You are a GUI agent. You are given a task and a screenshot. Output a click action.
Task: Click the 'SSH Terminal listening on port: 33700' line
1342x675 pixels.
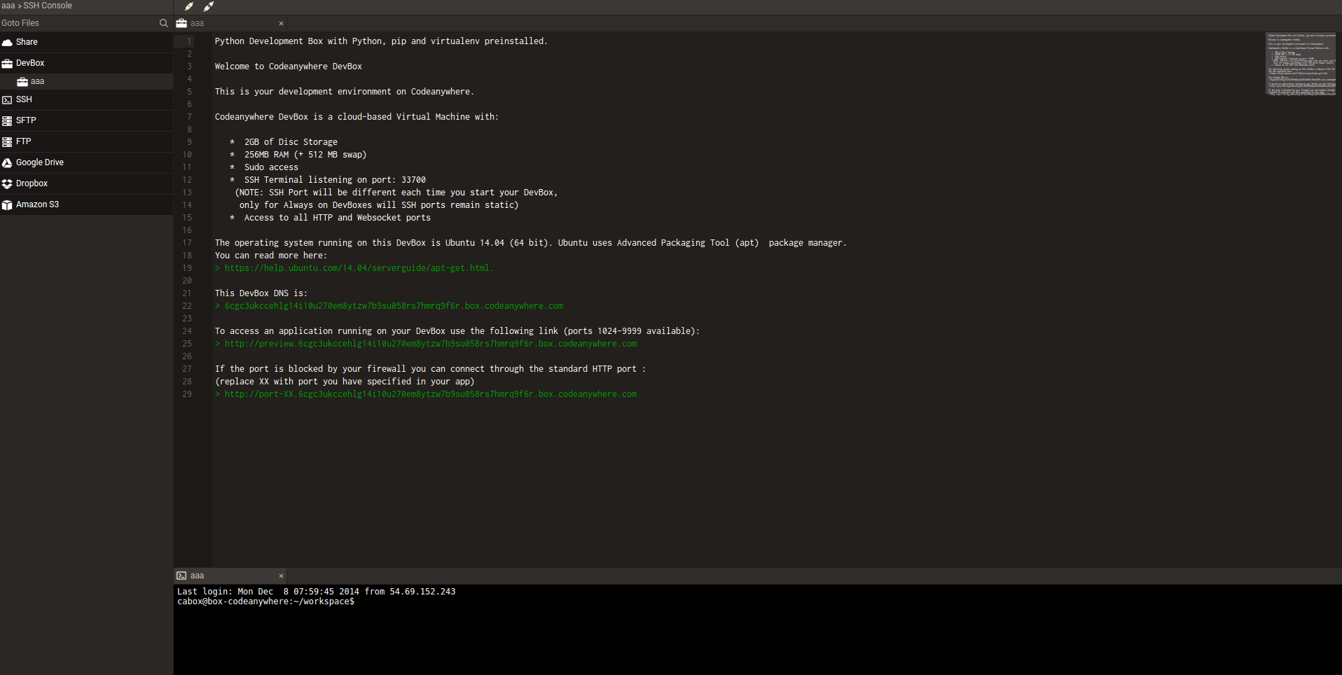[x=328, y=180]
